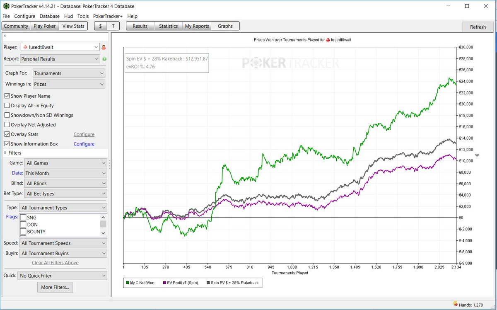
Task: Check the BOUNTY flag checkbox
Action: click(23, 232)
